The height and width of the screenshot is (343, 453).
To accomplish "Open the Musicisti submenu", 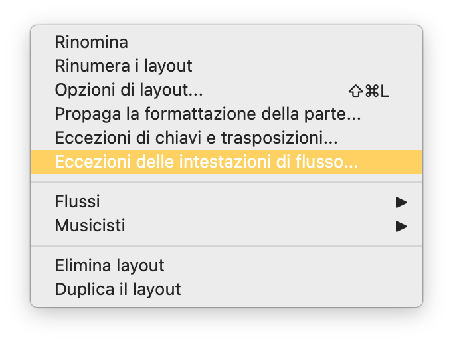I will [90, 225].
